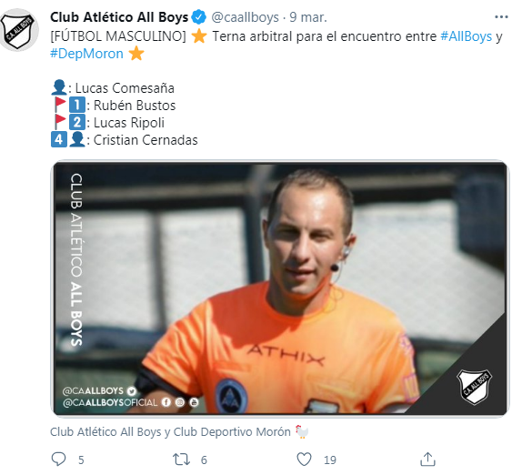Like the tweet with the heart icon
The height and width of the screenshot is (475, 522).
pyautogui.click(x=304, y=459)
